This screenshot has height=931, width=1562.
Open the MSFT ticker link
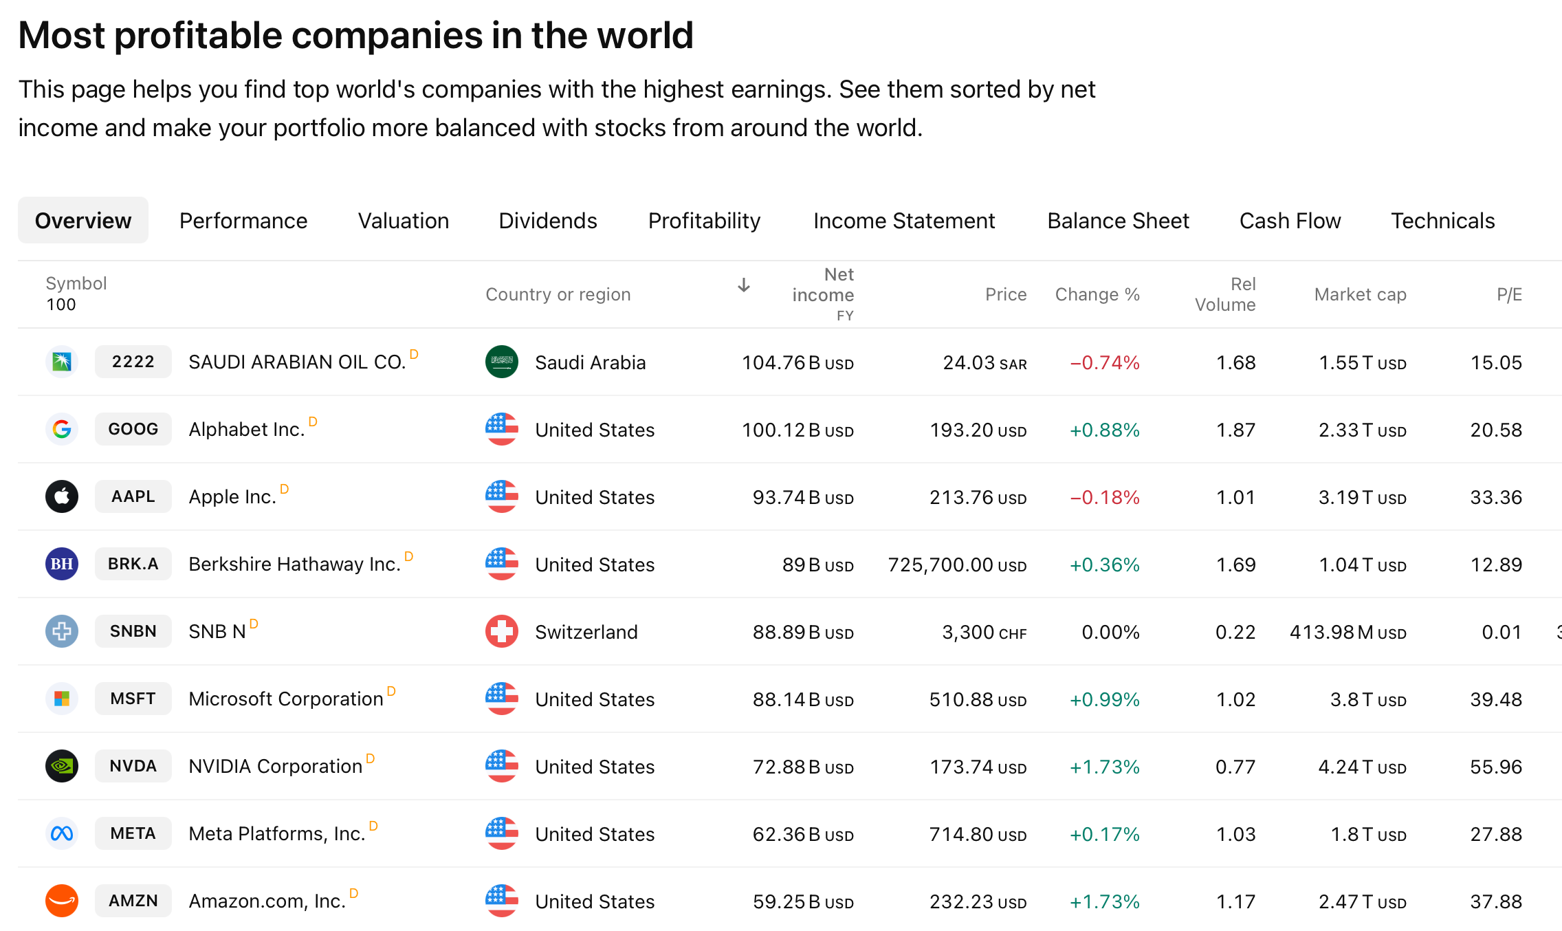[133, 699]
